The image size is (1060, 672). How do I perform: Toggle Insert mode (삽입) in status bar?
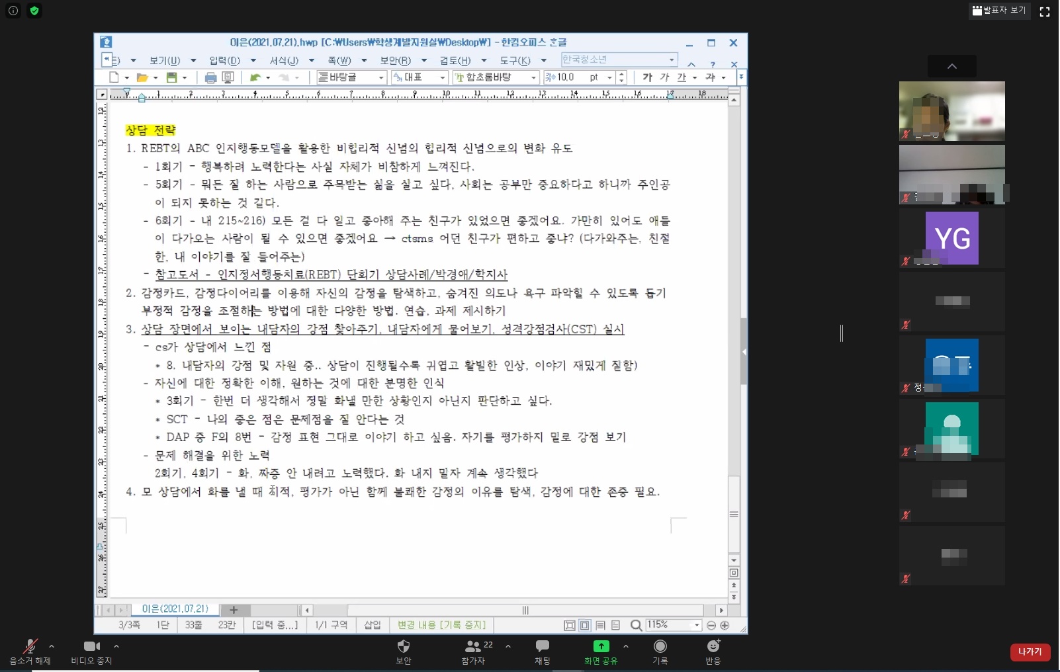tap(373, 625)
